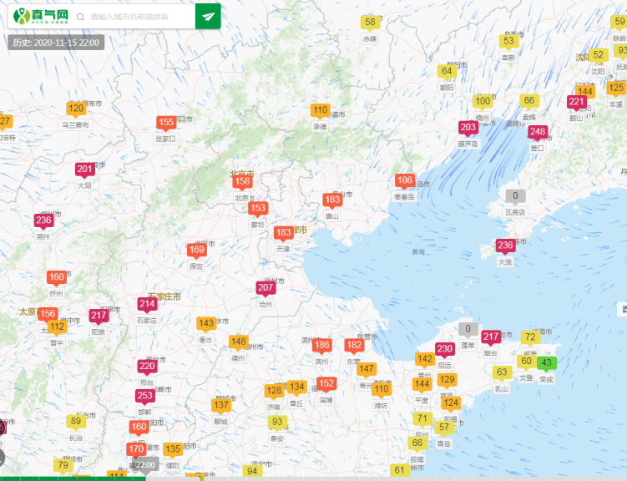Select the Tianjin AQI marker showing 183
Screen dimensions: 627x481
point(284,232)
